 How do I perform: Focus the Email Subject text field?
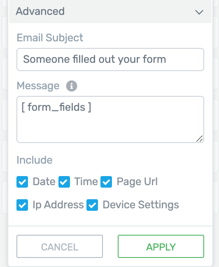(110, 60)
